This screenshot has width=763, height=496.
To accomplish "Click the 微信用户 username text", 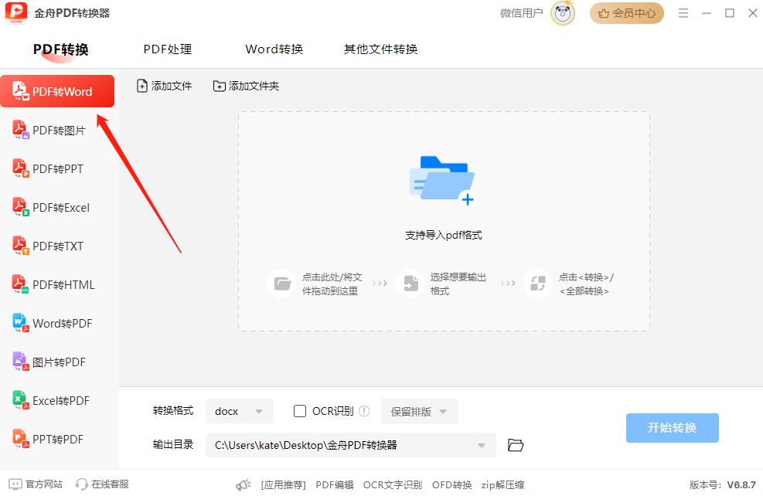I will point(522,13).
